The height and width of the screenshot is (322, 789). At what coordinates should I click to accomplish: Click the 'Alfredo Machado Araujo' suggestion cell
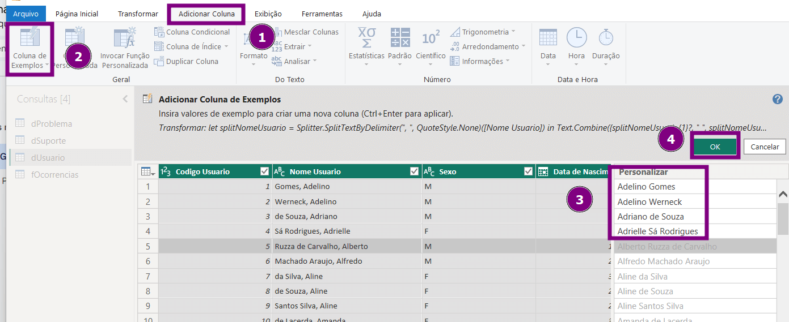[x=695, y=261]
